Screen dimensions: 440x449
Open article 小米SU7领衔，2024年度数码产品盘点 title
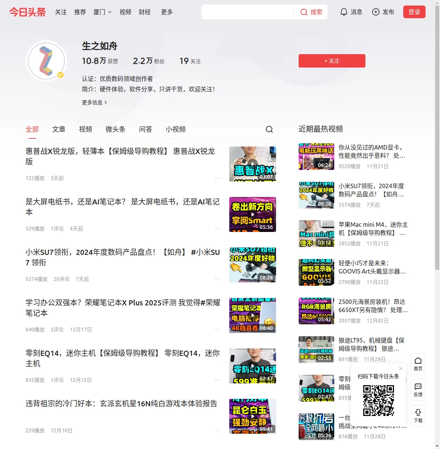tap(123, 257)
